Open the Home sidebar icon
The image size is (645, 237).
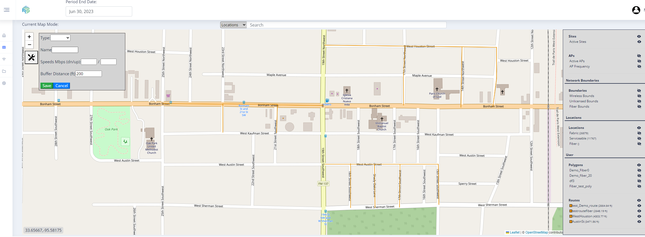point(4,35)
